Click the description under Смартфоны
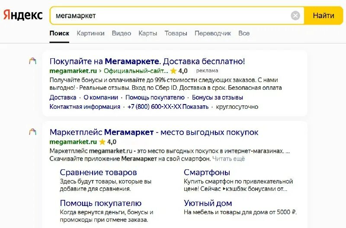The image size is (346, 228). point(238,185)
